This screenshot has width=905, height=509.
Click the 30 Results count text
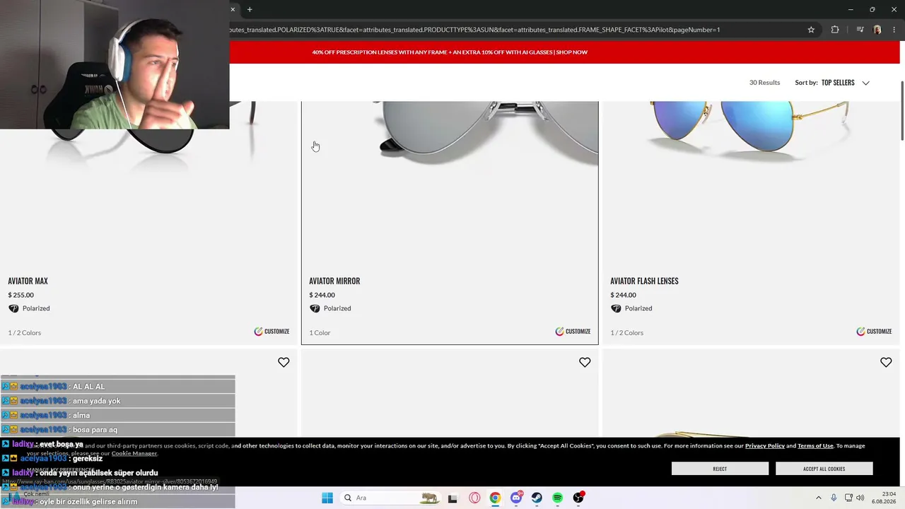click(764, 83)
